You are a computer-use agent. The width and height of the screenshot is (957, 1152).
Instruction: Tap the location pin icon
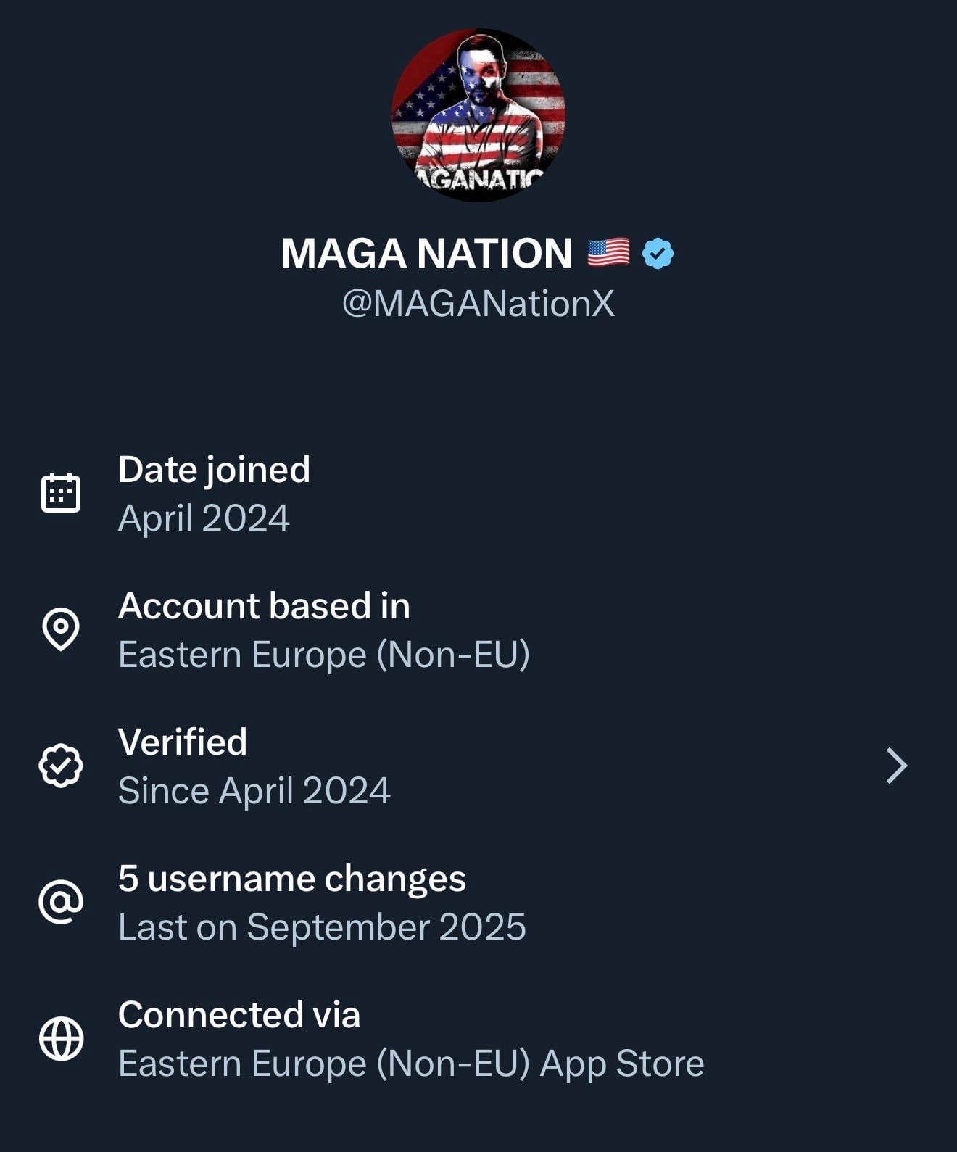(61, 629)
